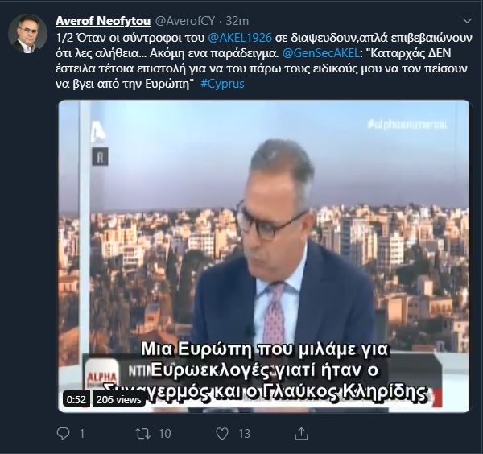Click the reply speech bubble icon
The image size is (483, 454).
click(x=63, y=433)
